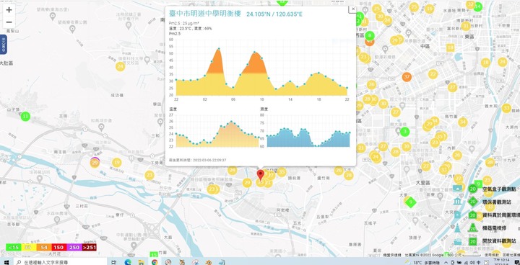This screenshot has width=520, height=265.
Task: Click the purple 250 legend swatch
Action: [x=74, y=247]
